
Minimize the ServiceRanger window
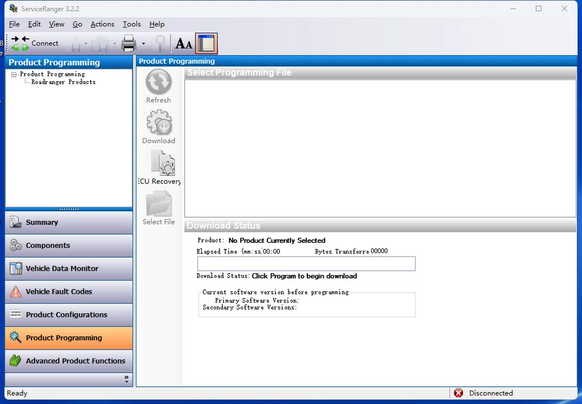(513, 8)
